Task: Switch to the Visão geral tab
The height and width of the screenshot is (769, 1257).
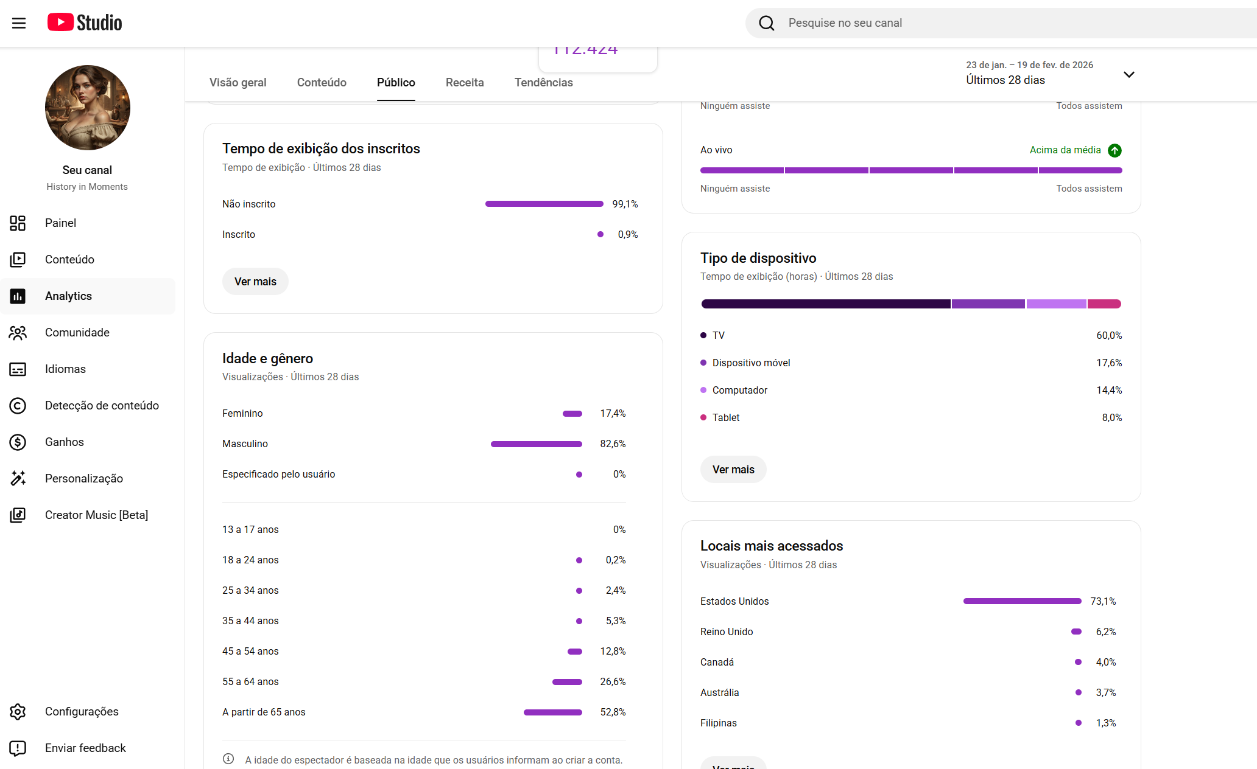Action: [238, 83]
